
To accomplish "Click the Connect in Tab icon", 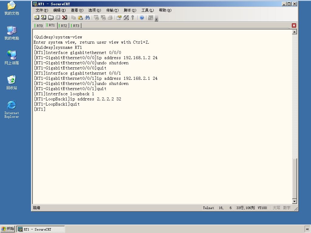I will pyautogui.click(x=51, y=18).
